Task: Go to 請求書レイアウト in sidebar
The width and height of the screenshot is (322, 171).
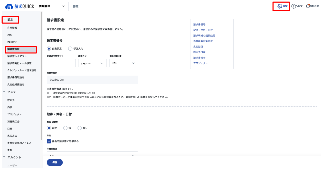Action: pos(17,56)
